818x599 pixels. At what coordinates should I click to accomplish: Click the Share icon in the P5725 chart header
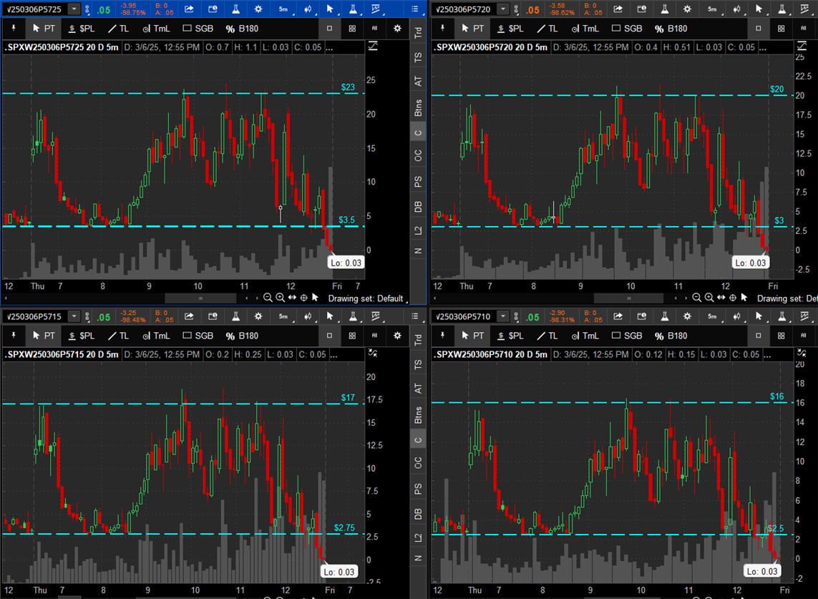click(x=189, y=9)
